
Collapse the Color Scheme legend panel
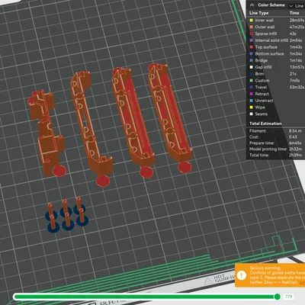[x=252, y=5]
